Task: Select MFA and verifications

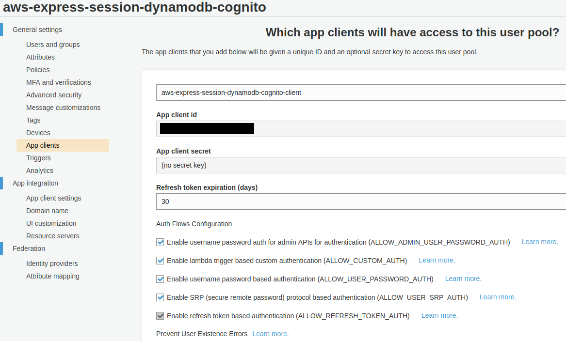Action: pos(59,82)
